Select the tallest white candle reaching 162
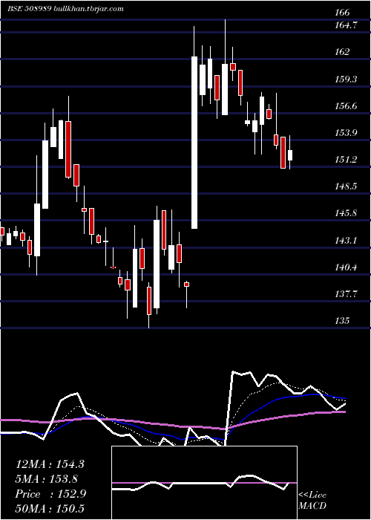This screenshot has height=520, width=371. [194, 143]
